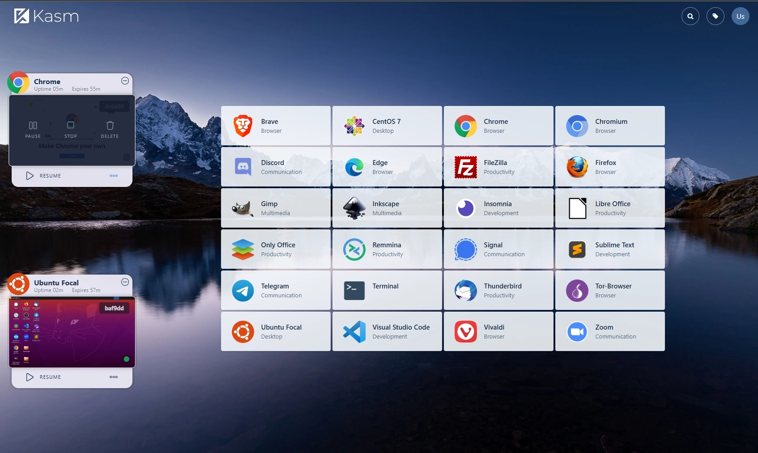758x453 pixels.
Task: Stop the running Chrome session
Action: tap(71, 129)
